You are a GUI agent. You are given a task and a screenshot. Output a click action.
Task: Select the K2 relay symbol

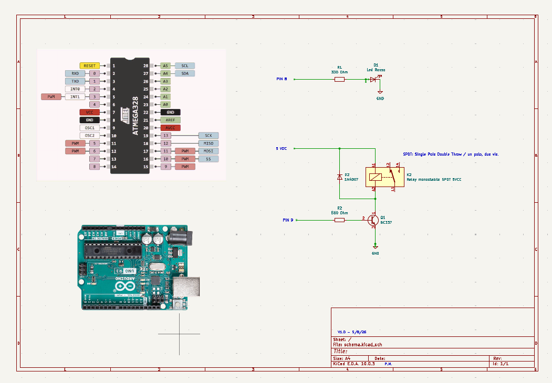pyautogui.click(x=385, y=177)
